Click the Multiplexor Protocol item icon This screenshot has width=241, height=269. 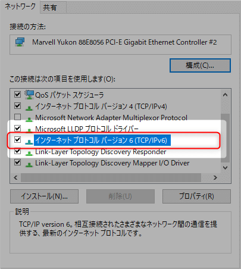point(29,119)
